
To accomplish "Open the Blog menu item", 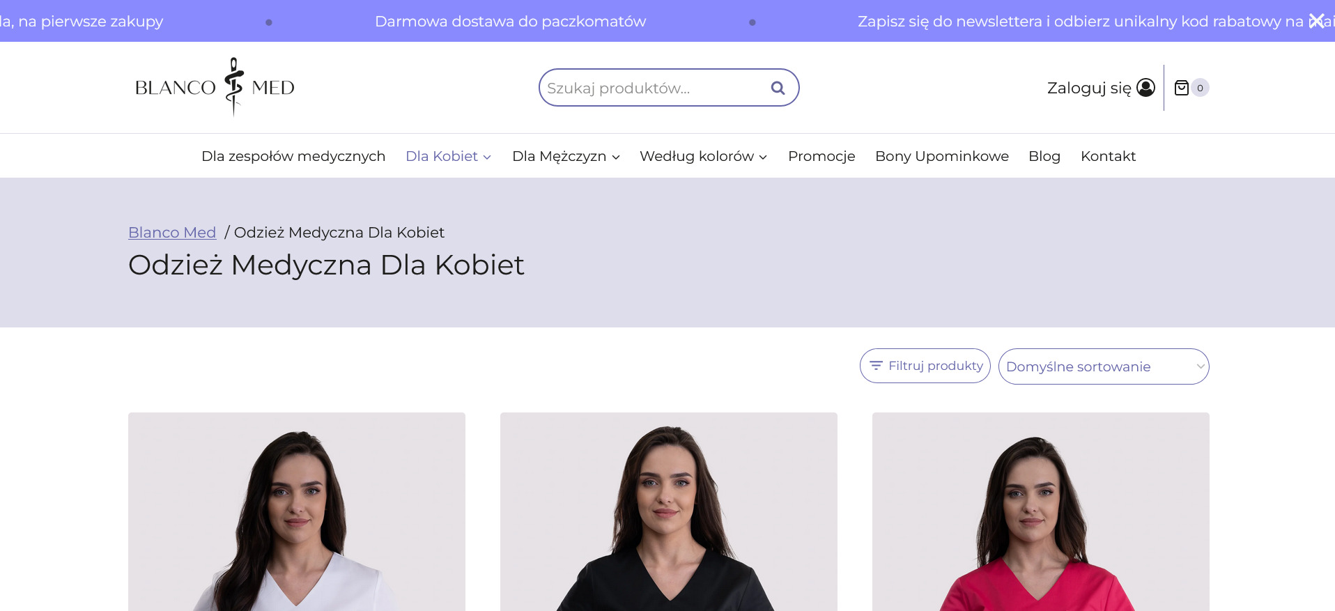I will coord(1044,156).
